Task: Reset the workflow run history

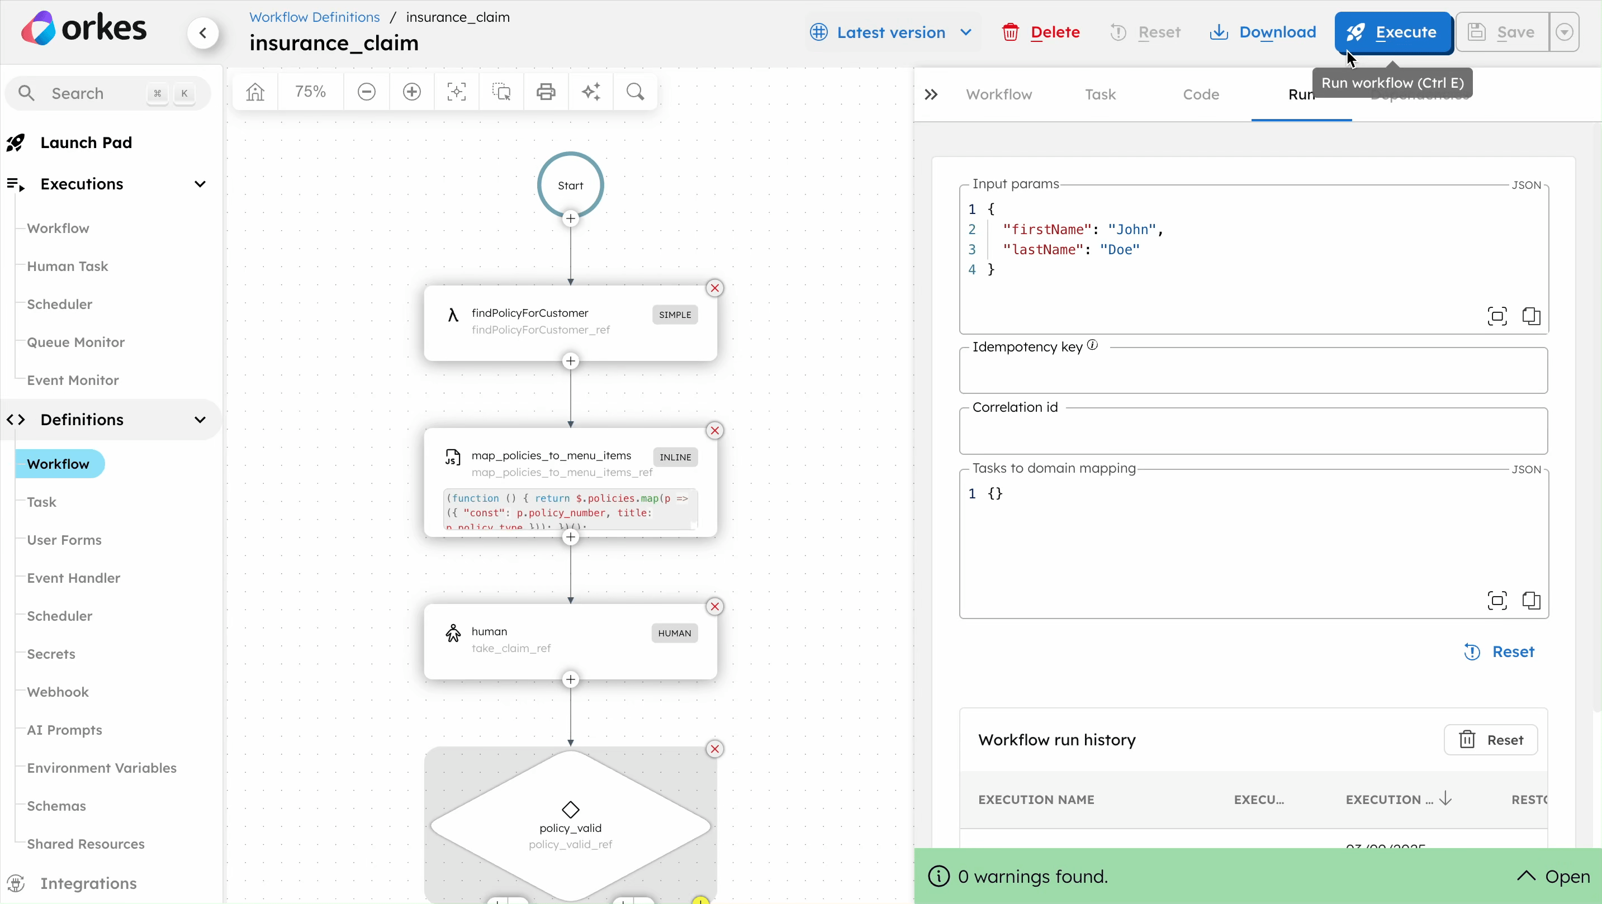Action: (1491, 740)
